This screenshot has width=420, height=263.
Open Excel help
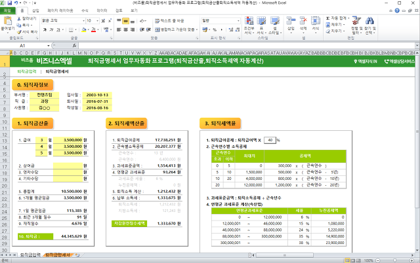[x=397, y=10]
